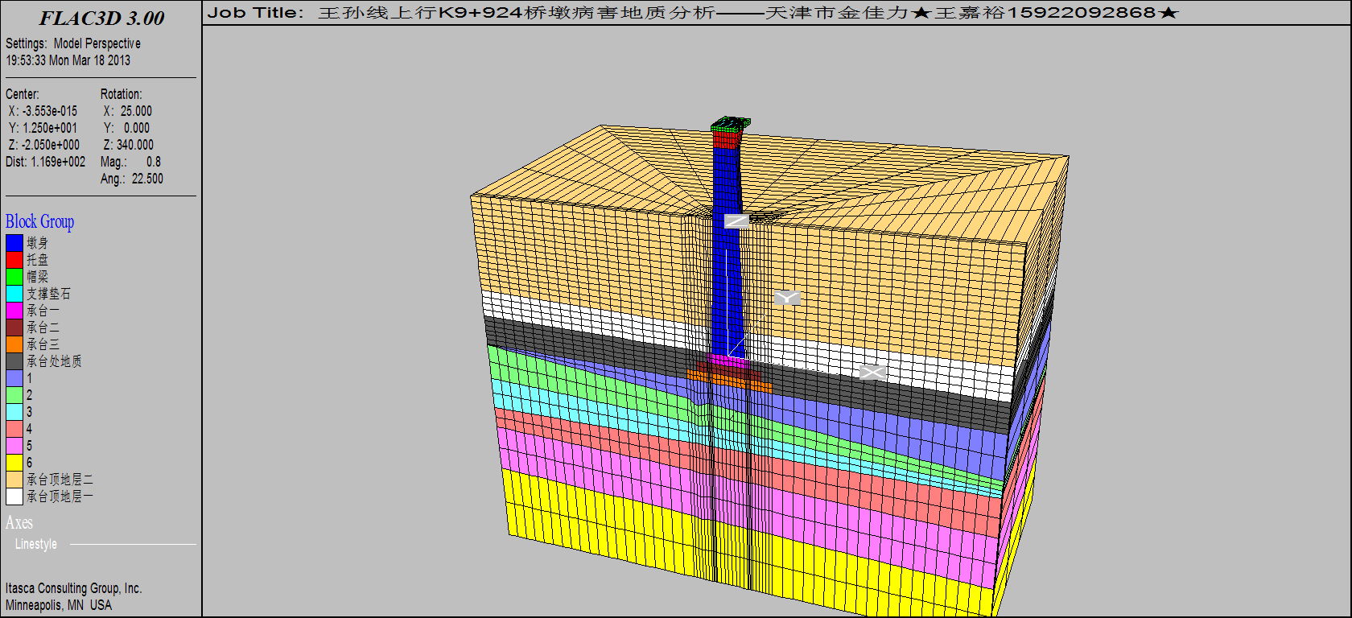1352x618 pixels.
Task: Click the X axis label marker
Action: click(x=872, y=373)
